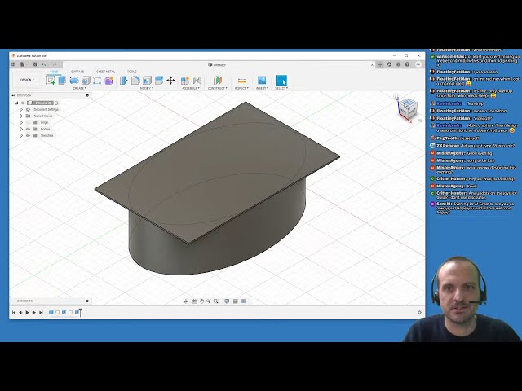This screenshot has height=391, width=522.
Task: Open the MODIFY dropdown menu
Action: [x=146, y=88]
